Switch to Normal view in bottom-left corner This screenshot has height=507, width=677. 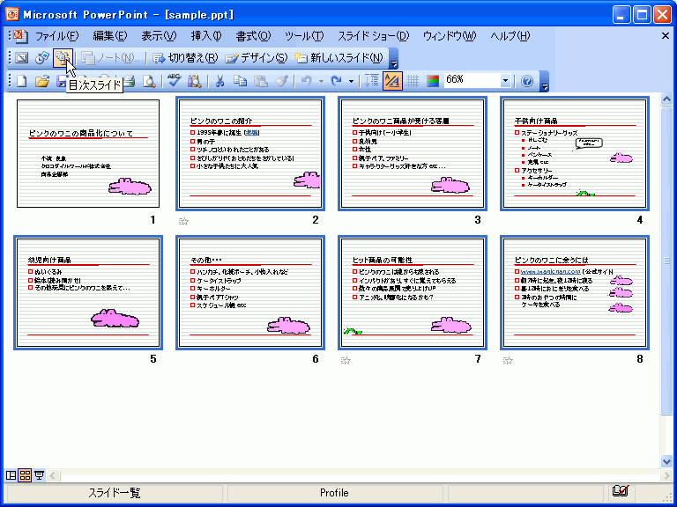(x=11, y=475)
